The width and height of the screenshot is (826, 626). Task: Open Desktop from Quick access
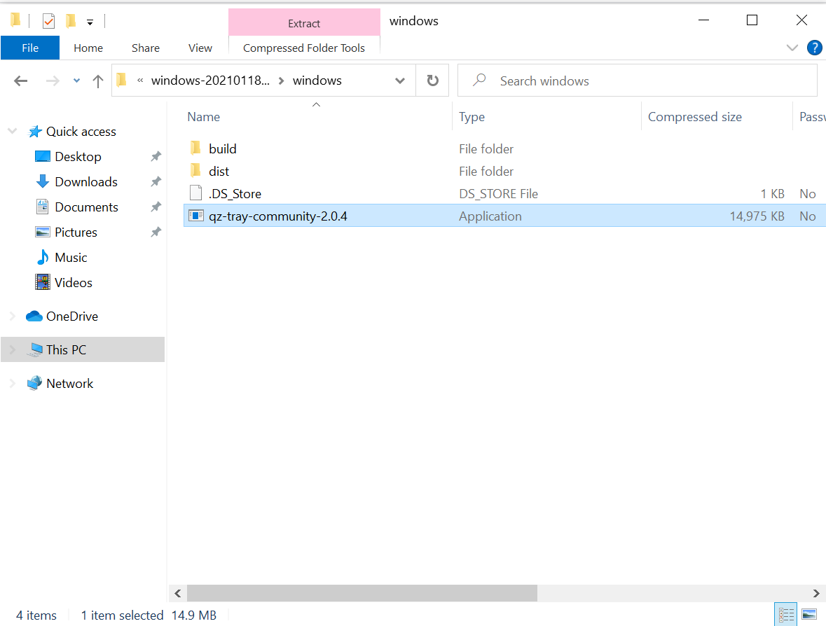[78, 156]
